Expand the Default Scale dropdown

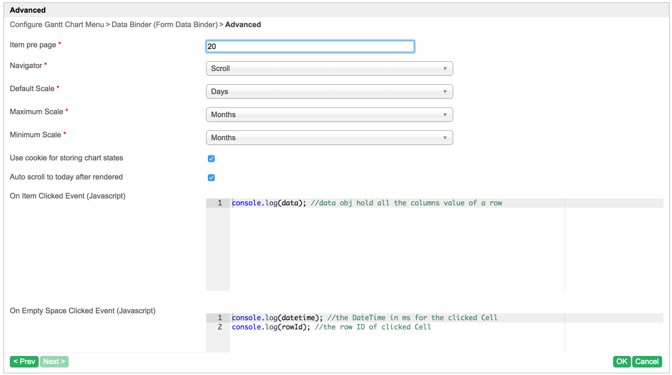[329, 91]
